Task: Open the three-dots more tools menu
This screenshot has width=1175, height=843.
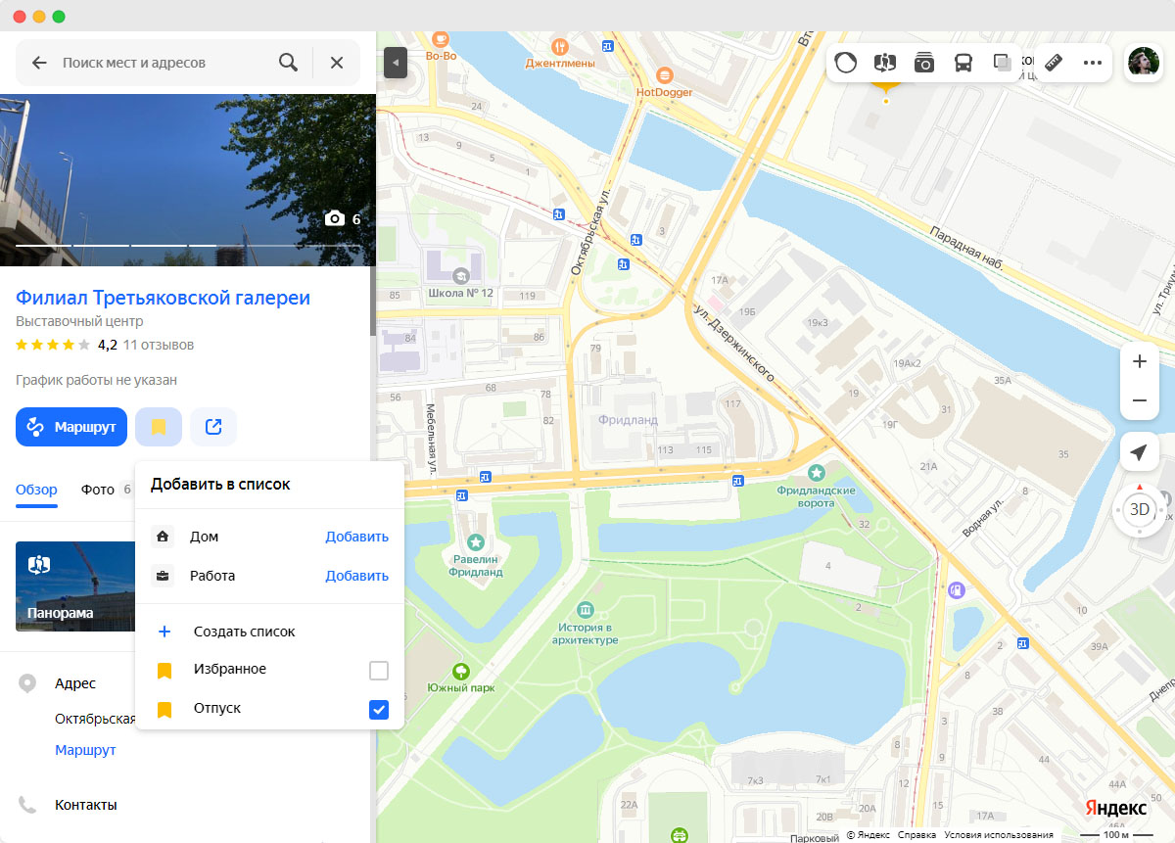Action: click(x=1093, y=63)
